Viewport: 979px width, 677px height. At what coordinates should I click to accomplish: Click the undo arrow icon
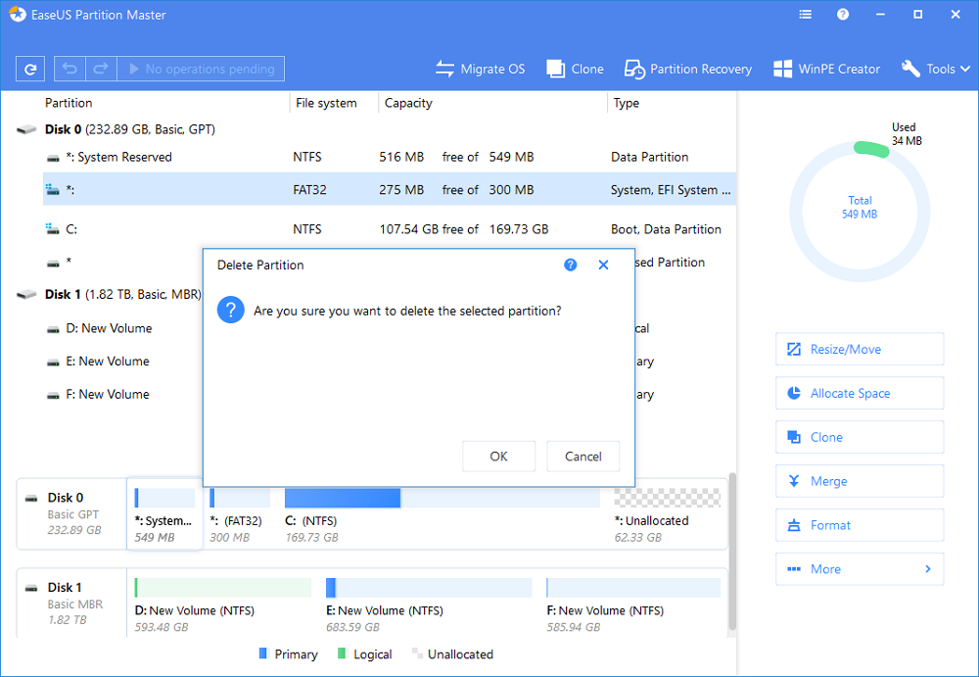tap(70, 69)
